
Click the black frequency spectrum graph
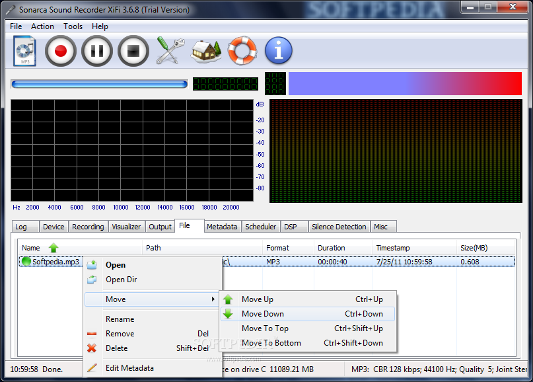(132, 150)
